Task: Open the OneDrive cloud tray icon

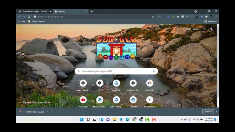Action: pyautogui.click(x=185, y=120)
